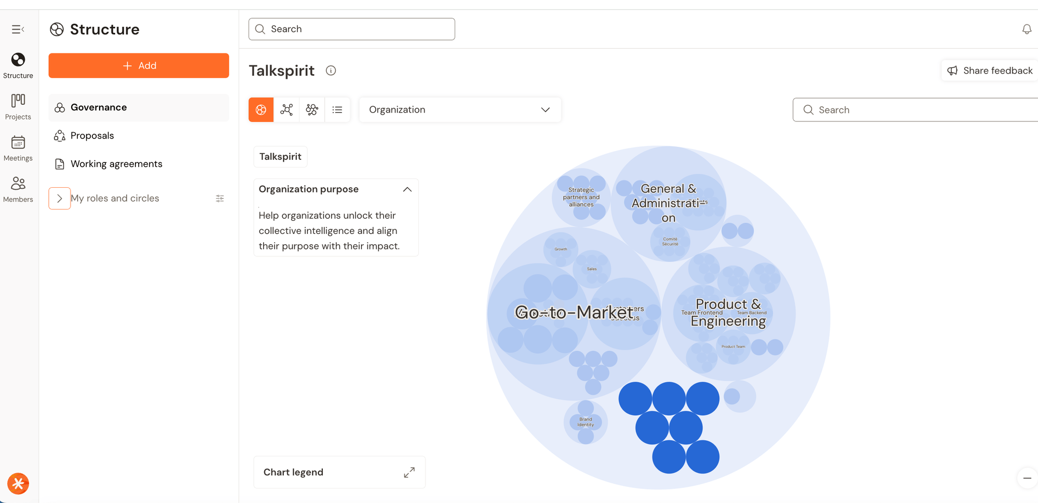Click Share feedback
The image size is (1038, 503).
point(988,70)
